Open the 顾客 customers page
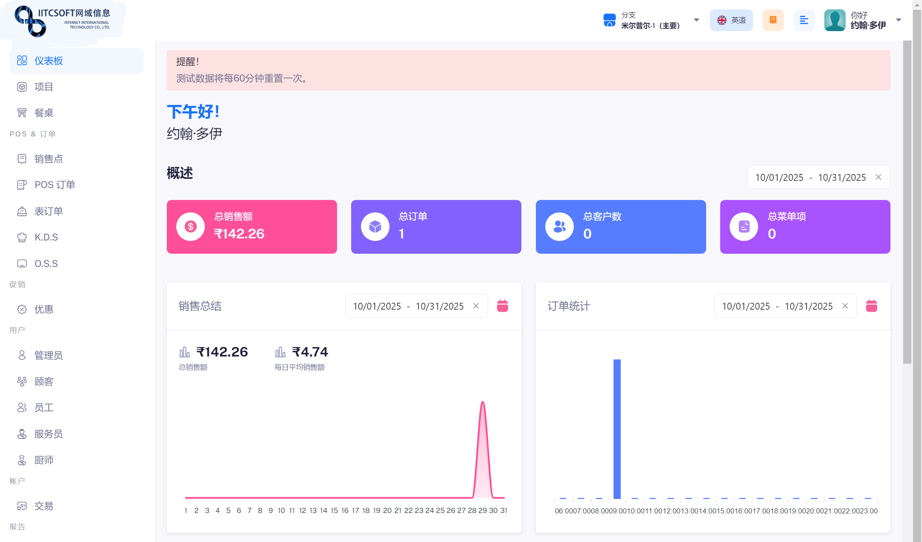This screenshot has height=542, width=922. (44, 382)
